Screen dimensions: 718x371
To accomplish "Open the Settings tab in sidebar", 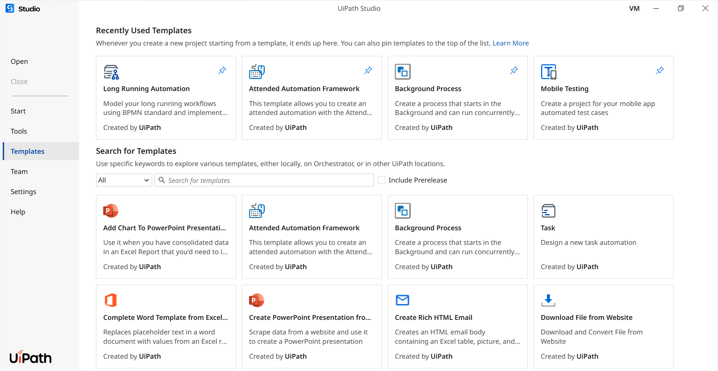I will click(x=24, y=192).
